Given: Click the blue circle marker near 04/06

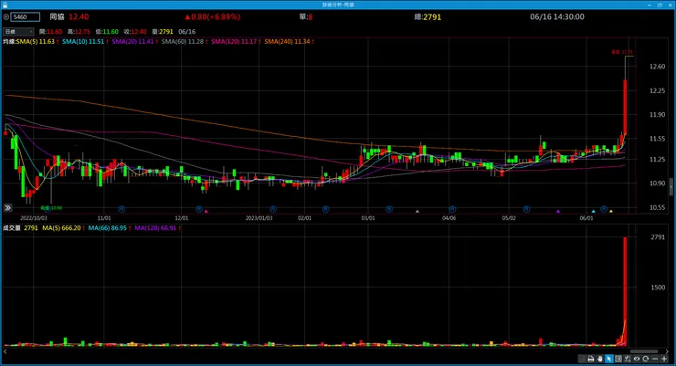Looking at the screenshot, I should pyautogui.click(x=452, y=209).
